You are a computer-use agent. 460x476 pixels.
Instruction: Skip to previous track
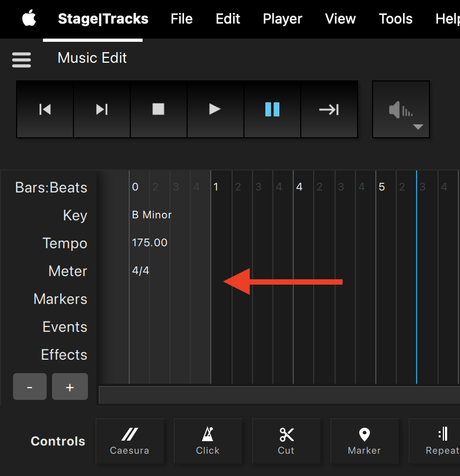pyautogui.click(x=45, y=109)
